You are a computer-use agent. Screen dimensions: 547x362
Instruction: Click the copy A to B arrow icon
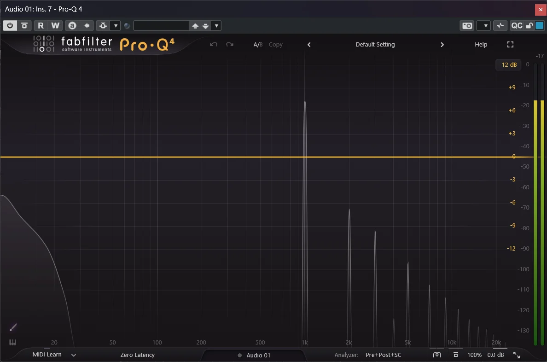[87, 25]
